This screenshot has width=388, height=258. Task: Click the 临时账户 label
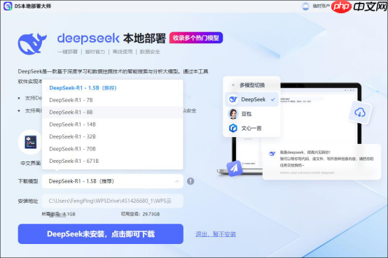click(321, 6)
